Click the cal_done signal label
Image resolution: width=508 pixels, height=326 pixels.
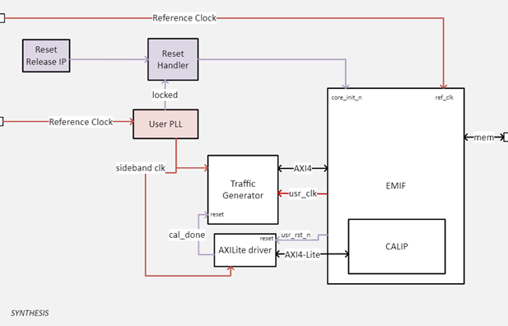pos(187,235)
